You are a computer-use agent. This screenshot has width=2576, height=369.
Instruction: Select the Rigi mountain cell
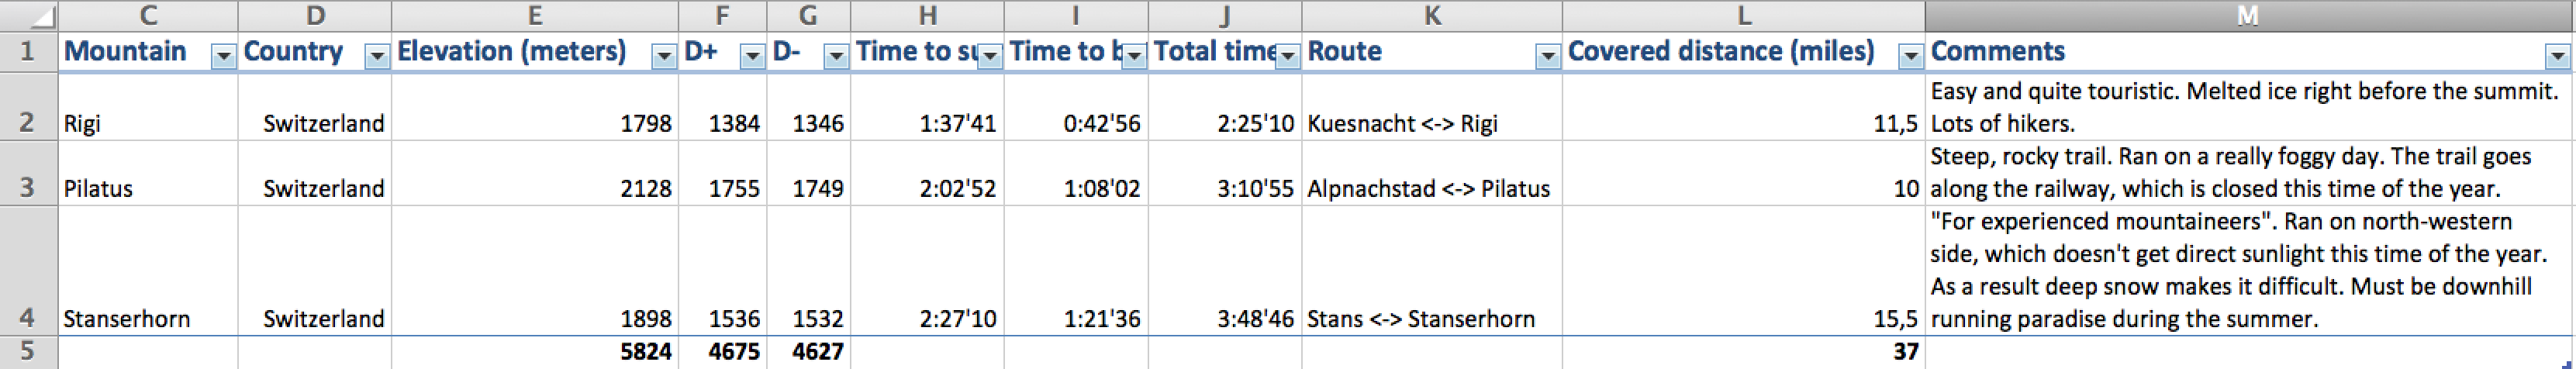pos(148,123)
